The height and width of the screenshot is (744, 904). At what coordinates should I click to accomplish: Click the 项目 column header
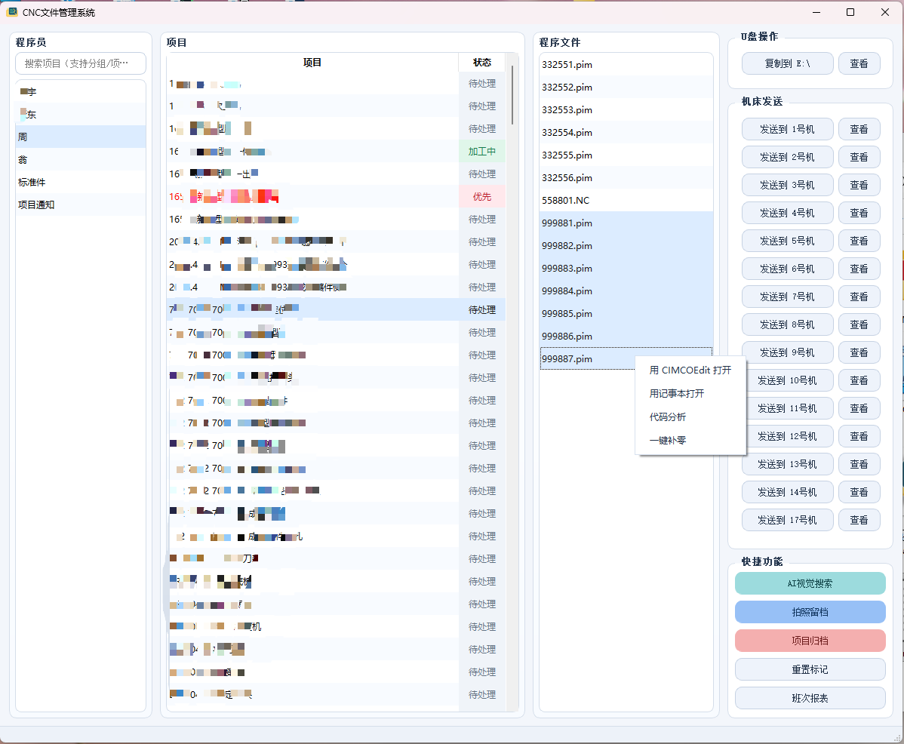312,62
